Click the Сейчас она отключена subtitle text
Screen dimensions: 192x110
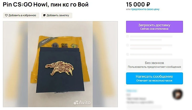pyautogui.click(x=154, y=29)
